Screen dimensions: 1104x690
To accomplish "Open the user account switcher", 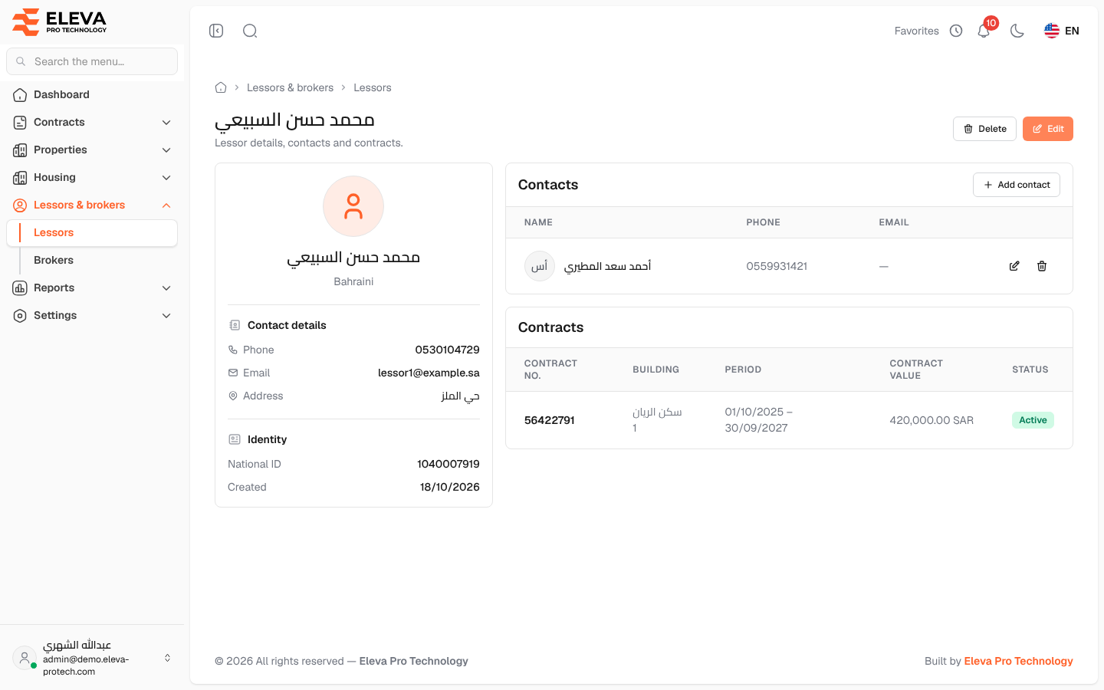I will 92,658.
